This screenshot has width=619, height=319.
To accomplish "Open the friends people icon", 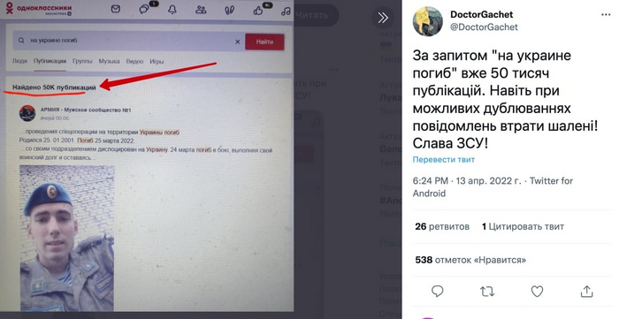I will (201, 10).
